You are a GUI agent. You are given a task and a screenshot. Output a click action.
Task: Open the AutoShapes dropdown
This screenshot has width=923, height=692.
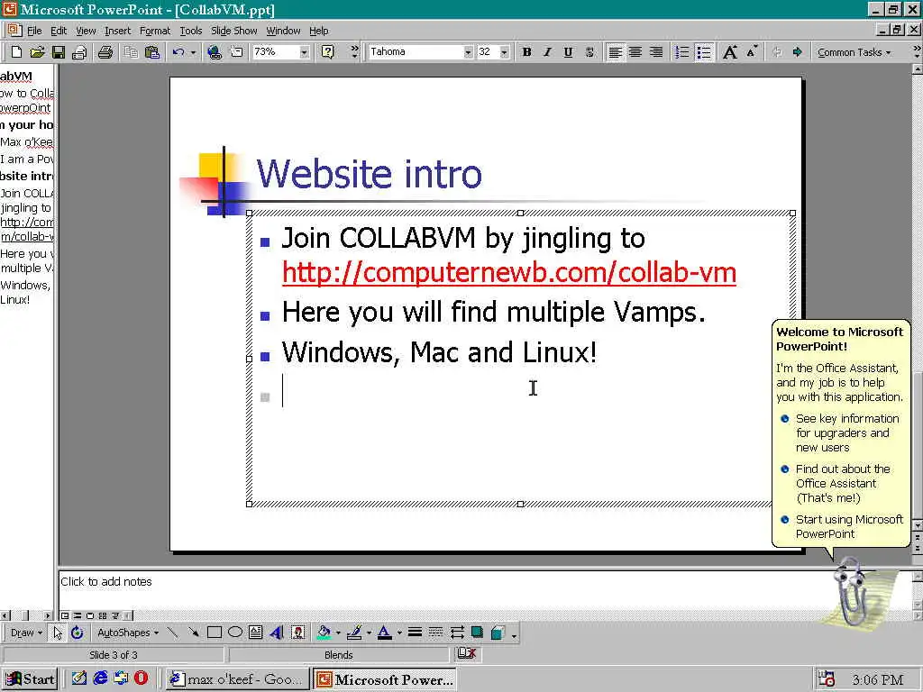point(128,633)
